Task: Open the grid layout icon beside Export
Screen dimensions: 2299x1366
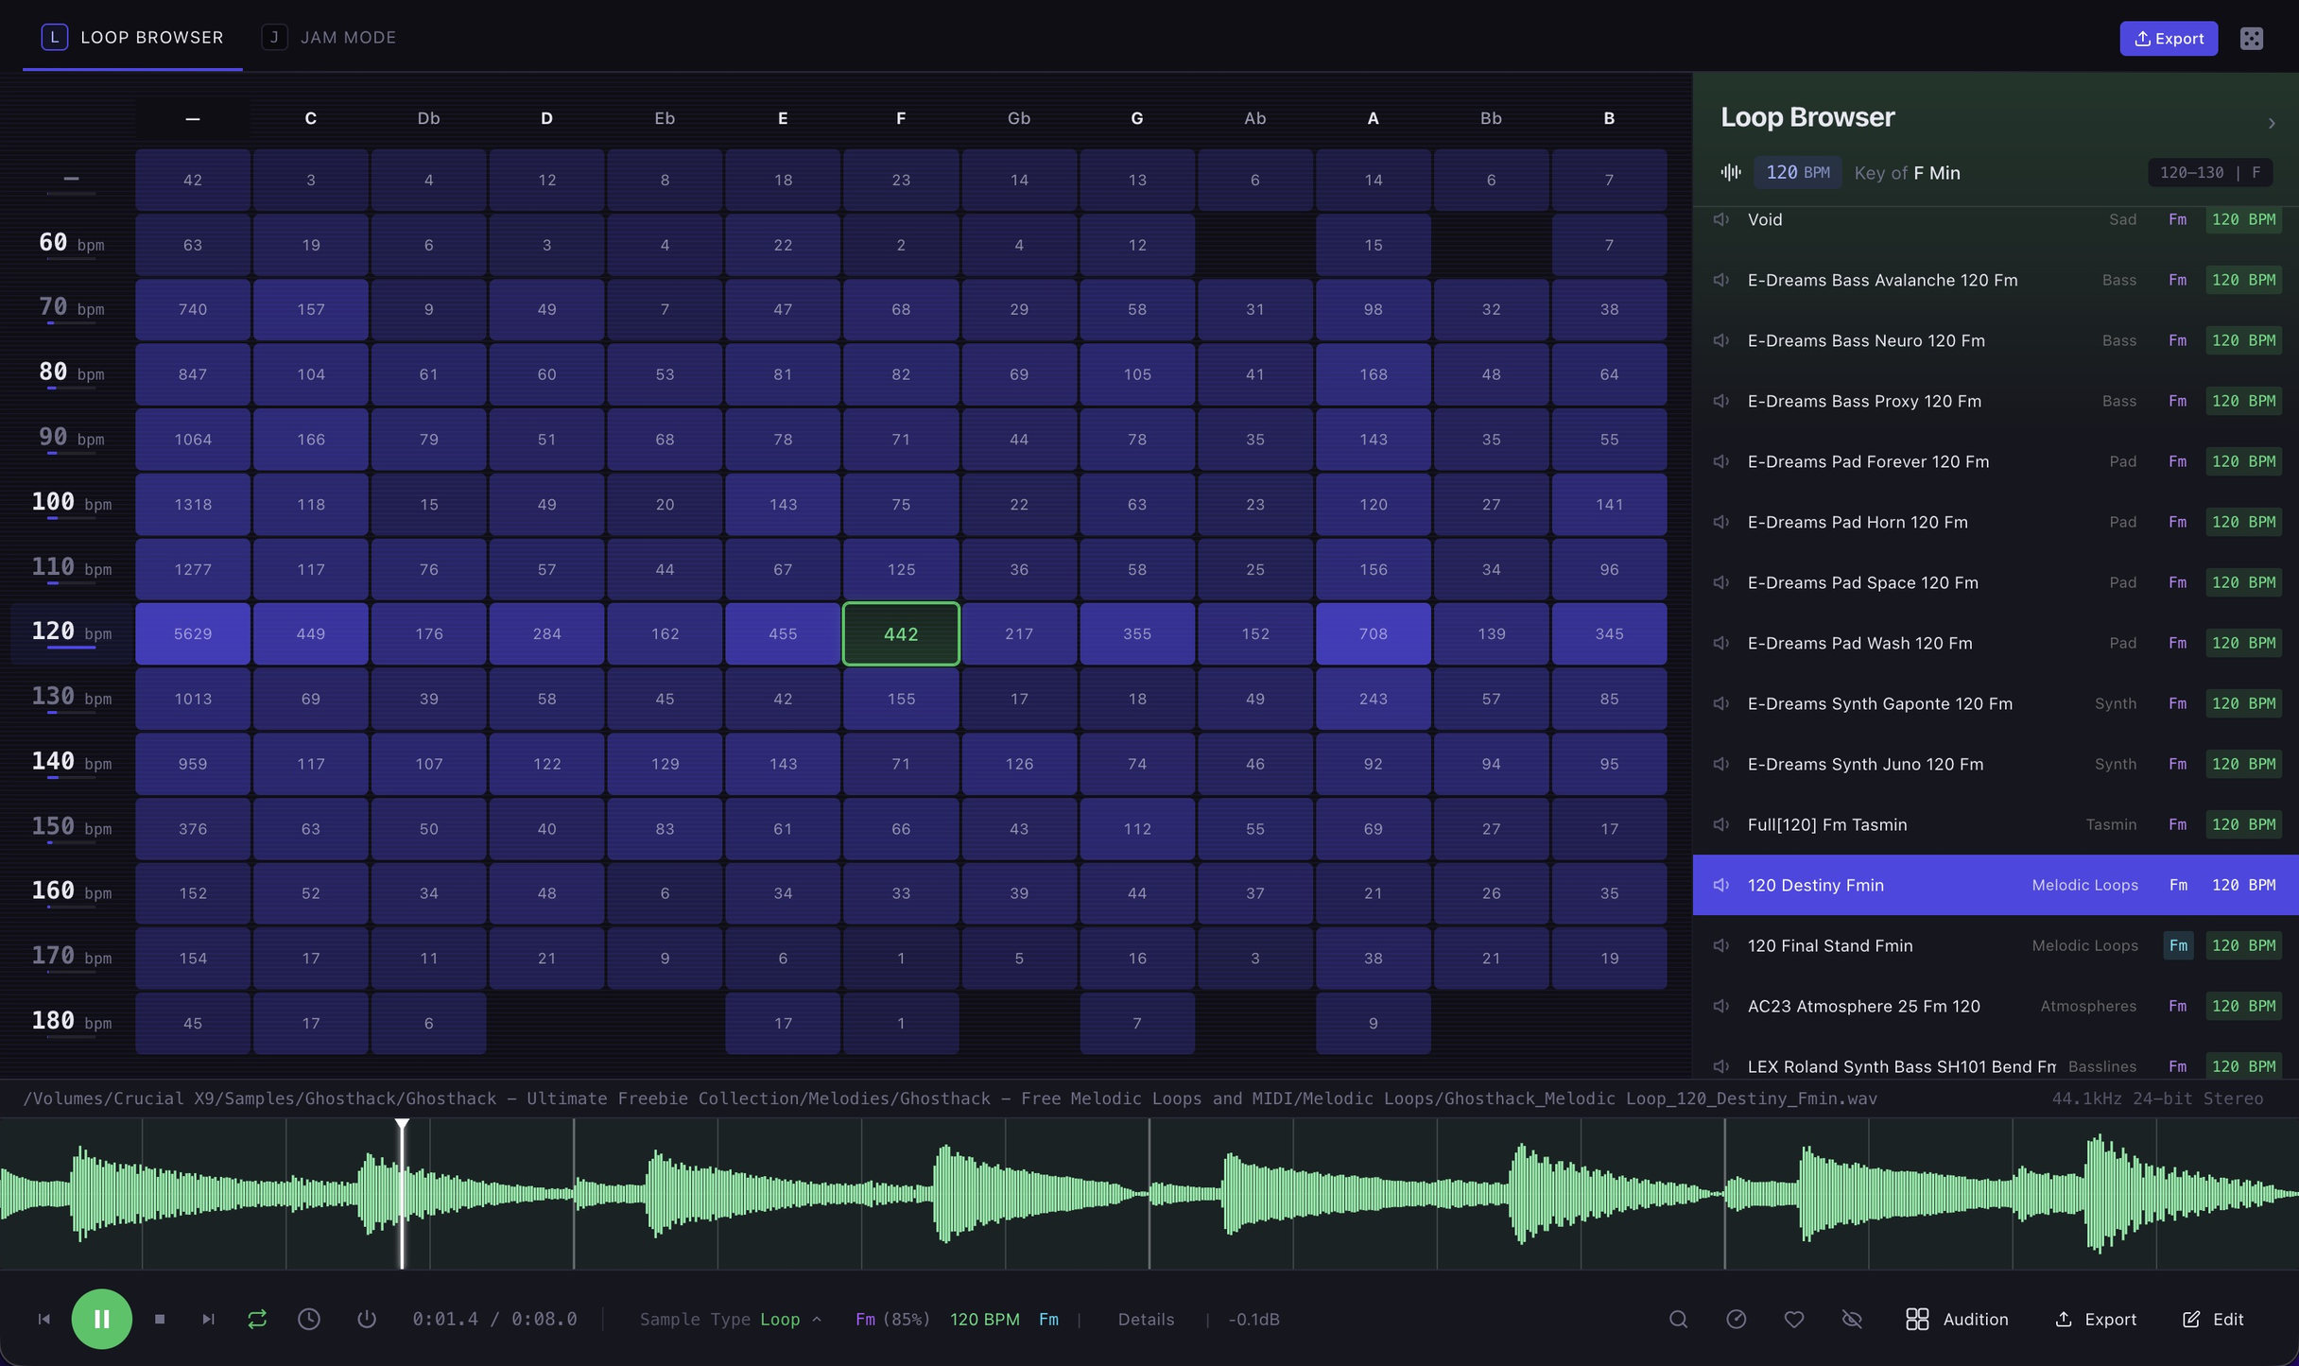Action: point(2251,38)
